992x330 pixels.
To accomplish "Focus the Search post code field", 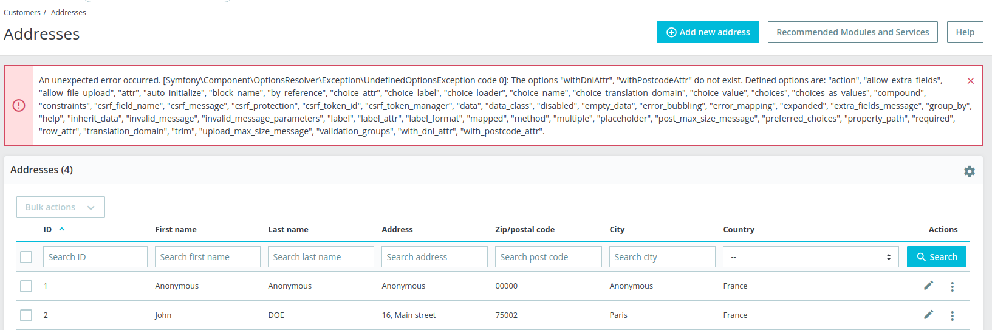I will [549, 257].
